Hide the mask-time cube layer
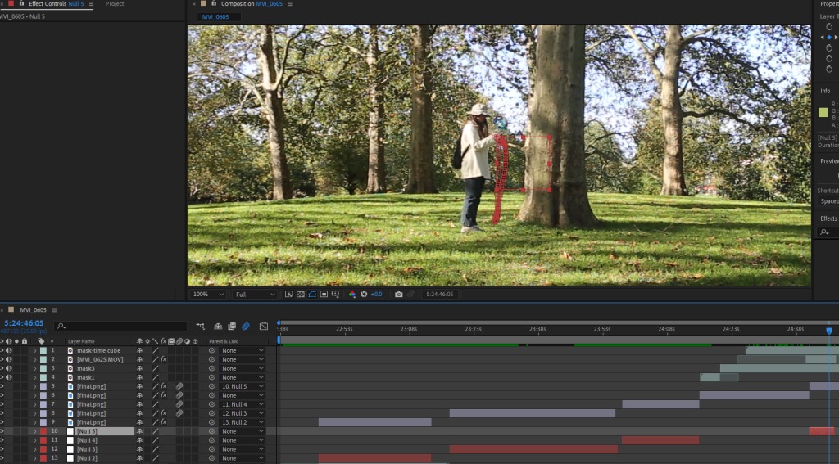839x464 pixels. [2, 351]
